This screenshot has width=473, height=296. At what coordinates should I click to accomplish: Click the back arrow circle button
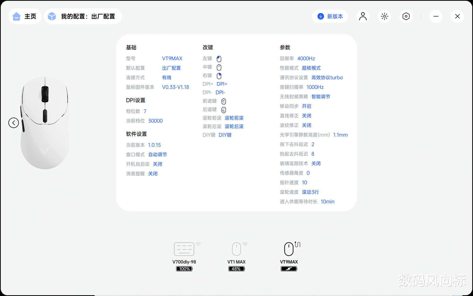click(14, 123)
